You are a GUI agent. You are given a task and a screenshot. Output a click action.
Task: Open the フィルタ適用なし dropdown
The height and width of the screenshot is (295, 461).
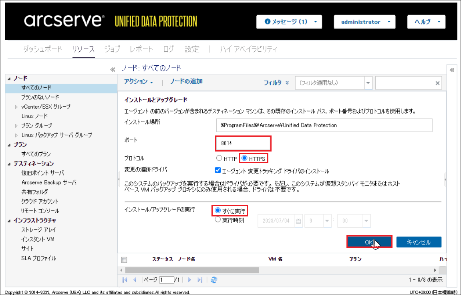coord(368,83)
